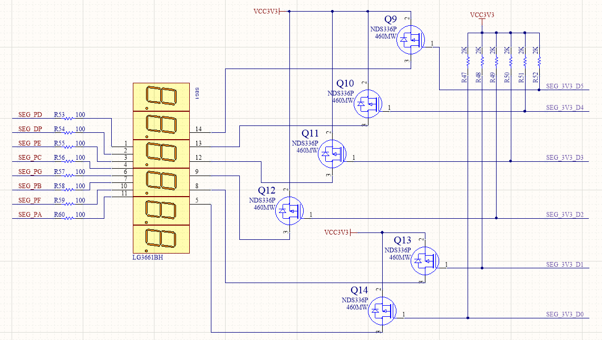Select resistor R47 symbol
The width and height of the screenshot is (602, 340).
468,61
